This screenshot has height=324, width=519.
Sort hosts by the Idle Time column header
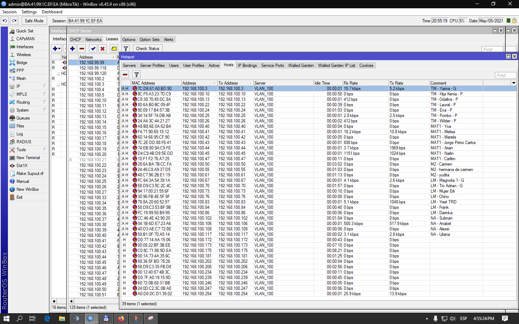coord(328,83)
